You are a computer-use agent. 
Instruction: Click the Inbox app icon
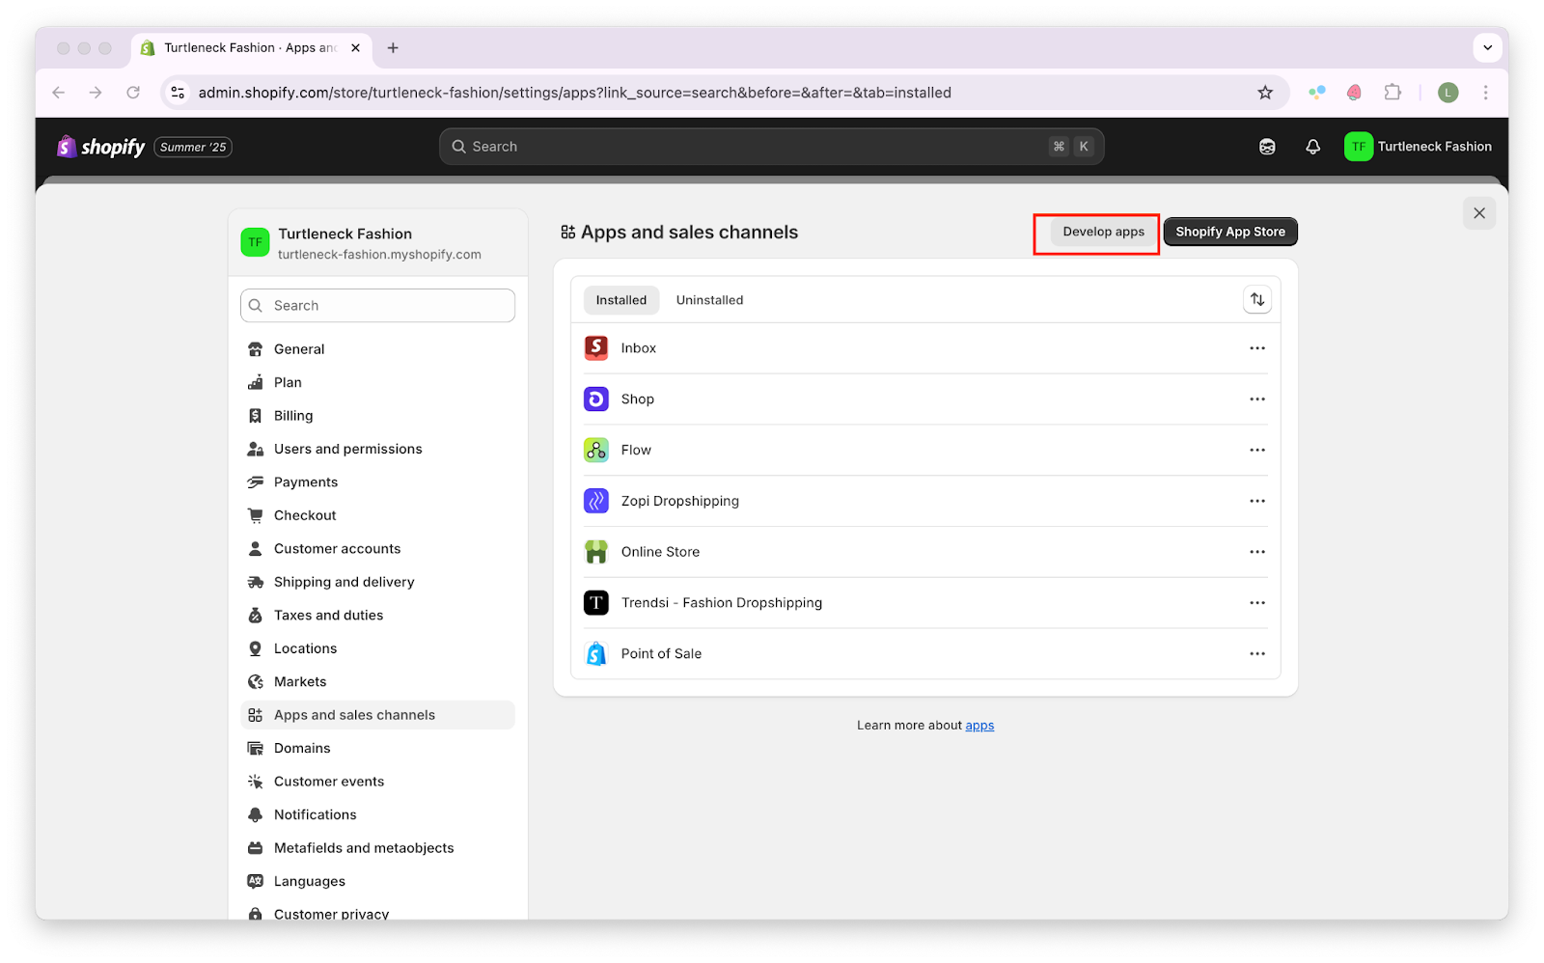click(x=596, y=348)
